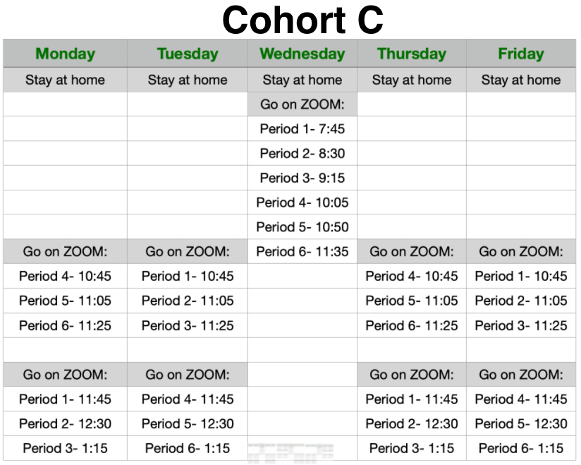Click Thursday's Period 6- 11:25 cell
Screen dimensions: 581x465
tap(412, 325)
